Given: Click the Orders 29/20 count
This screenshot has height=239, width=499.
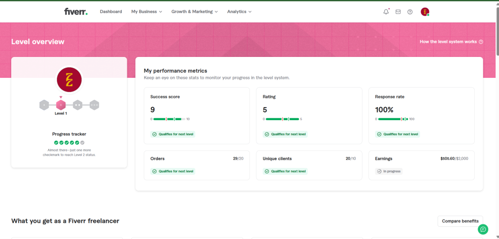Looking at the screenshot, I should click(x=238, y=159).
